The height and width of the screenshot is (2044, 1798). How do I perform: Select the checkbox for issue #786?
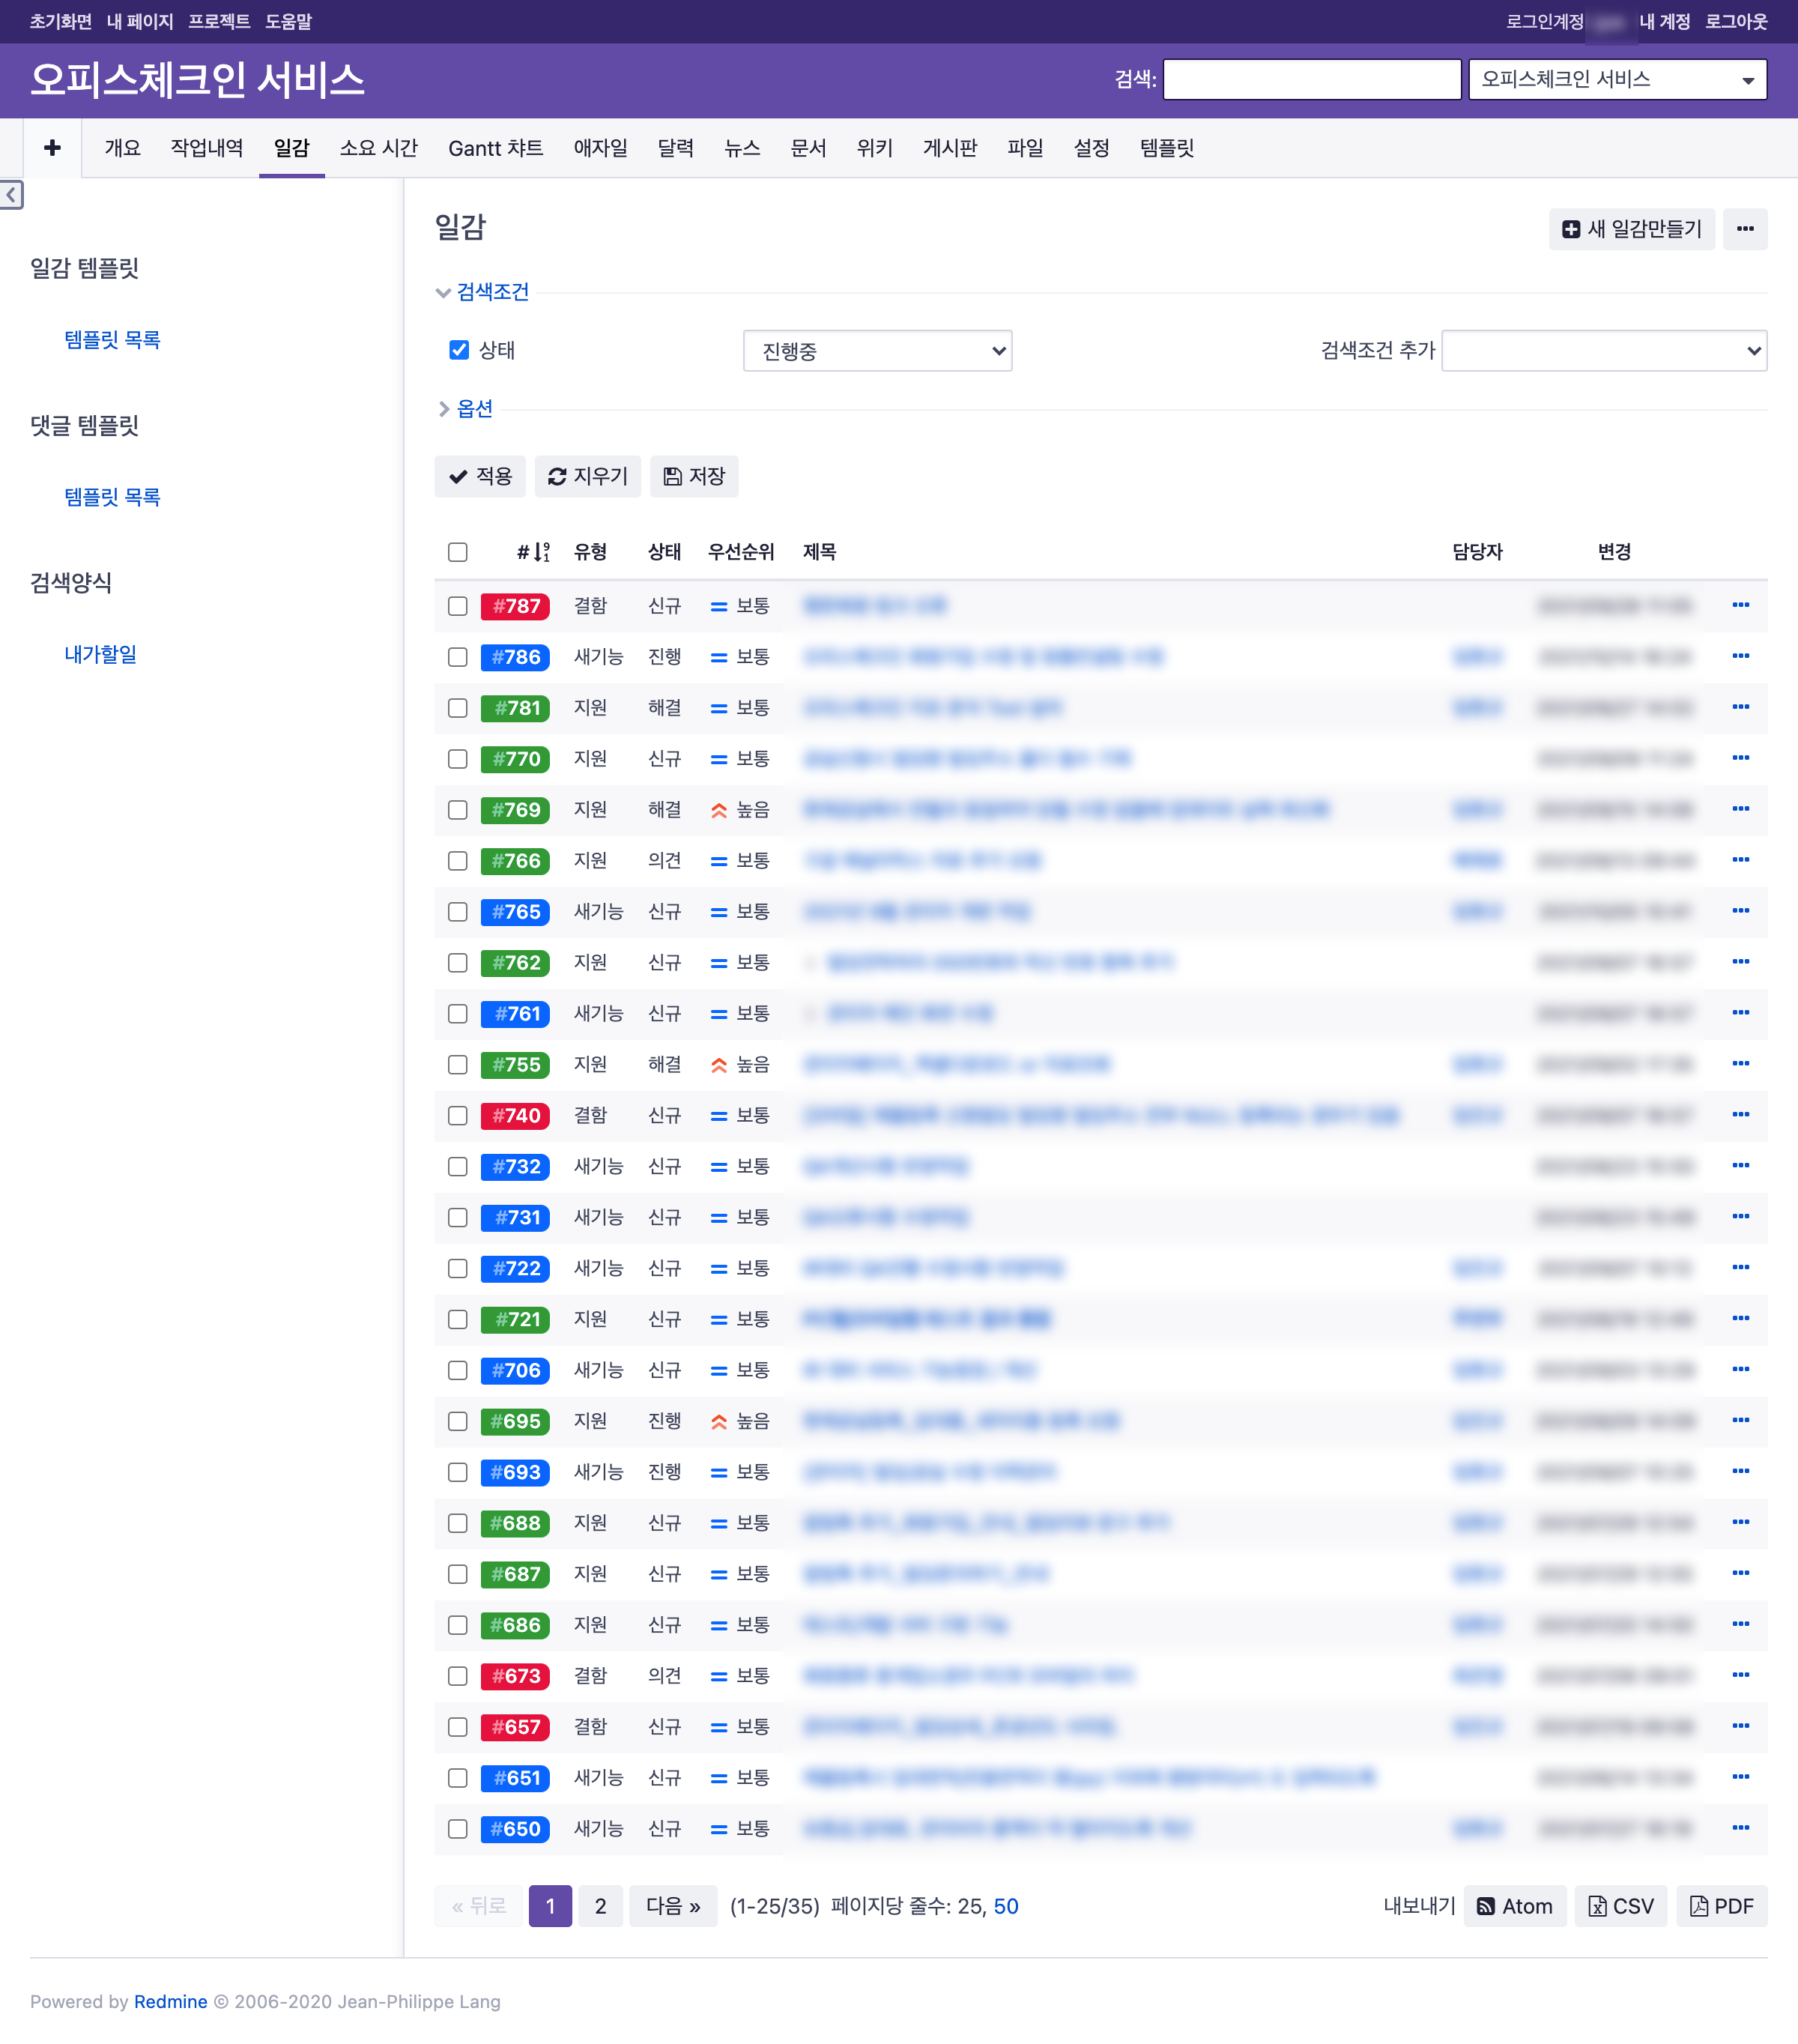click(x=458, y=657)
